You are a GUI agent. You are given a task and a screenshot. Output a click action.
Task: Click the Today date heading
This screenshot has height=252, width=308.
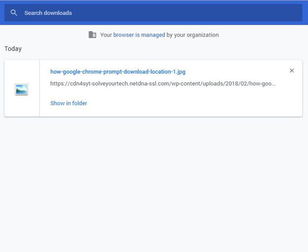pos(13,49)
